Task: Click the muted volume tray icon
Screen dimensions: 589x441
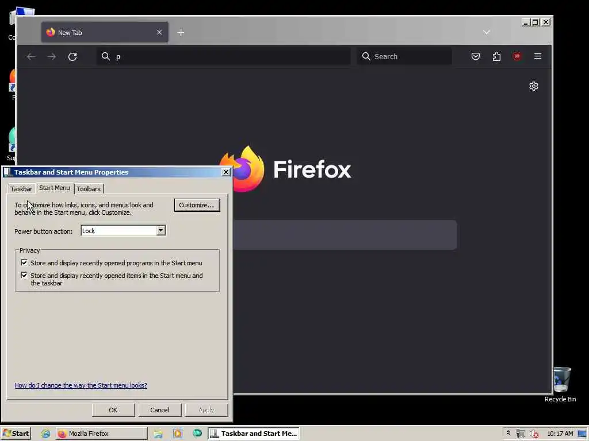Action: coord(534,434)
